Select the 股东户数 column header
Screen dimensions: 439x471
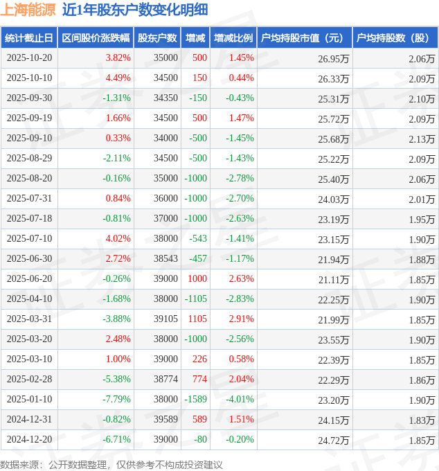157,38
